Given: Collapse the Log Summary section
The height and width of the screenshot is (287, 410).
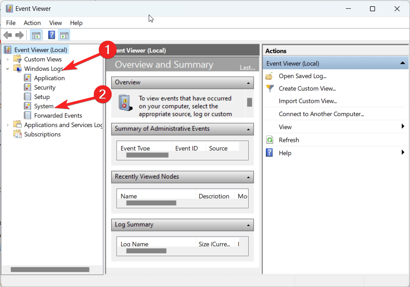Looking at the screenshot, I should (x=248, y=225).
